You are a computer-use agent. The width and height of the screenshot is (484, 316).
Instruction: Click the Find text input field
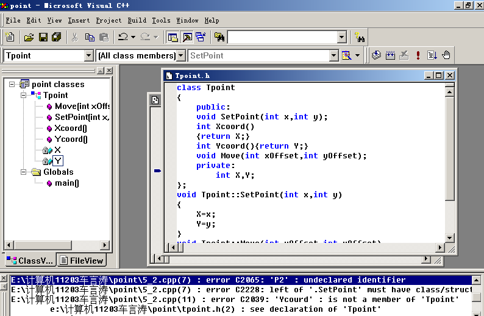point(282,37)
